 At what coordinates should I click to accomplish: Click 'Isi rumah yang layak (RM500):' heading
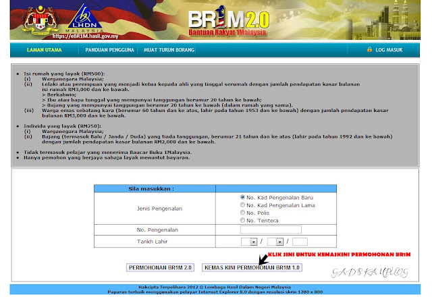pos(64,74)
